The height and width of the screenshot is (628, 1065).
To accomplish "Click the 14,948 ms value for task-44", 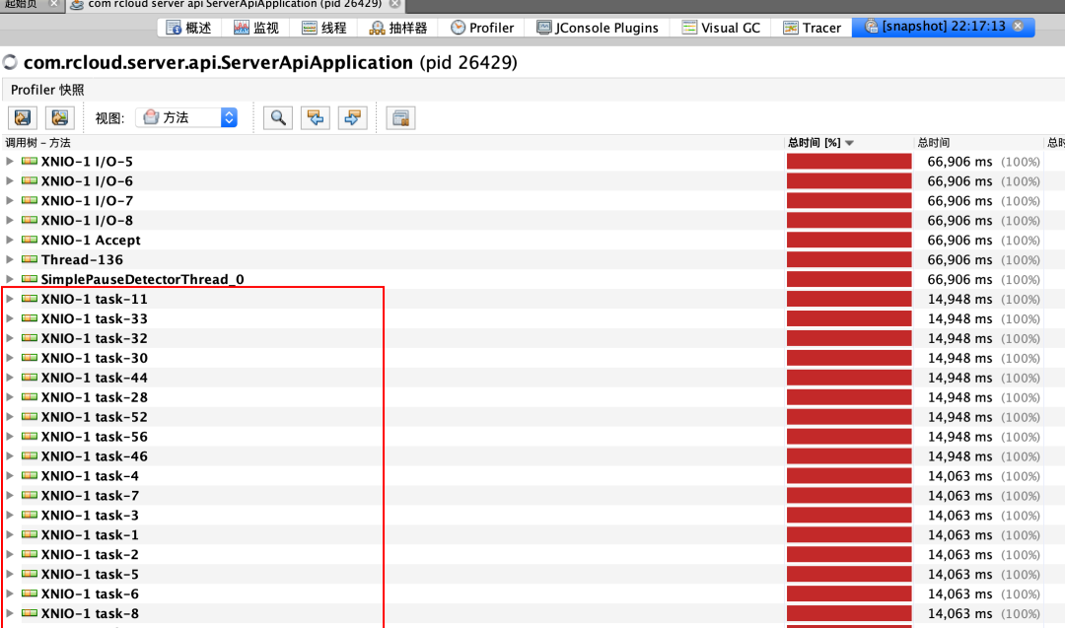I will [x=959, y=378].
